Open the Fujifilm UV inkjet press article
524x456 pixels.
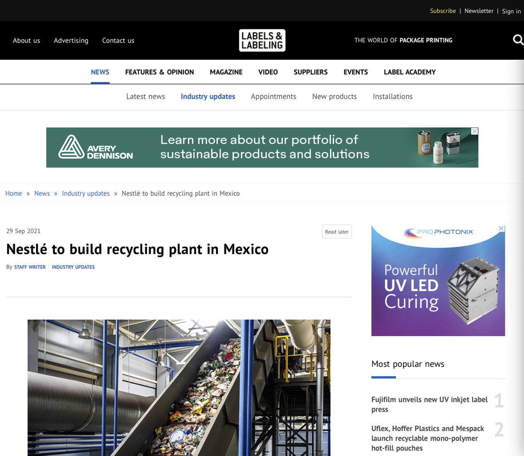tap(429, 404)
